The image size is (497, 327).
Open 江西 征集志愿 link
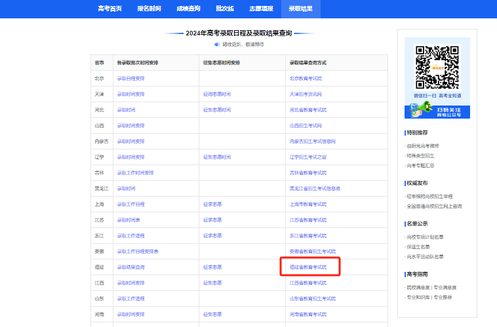coord(212,283)
